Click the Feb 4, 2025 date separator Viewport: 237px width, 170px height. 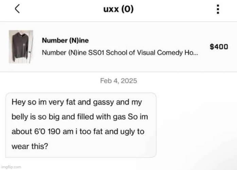point(118,81)
